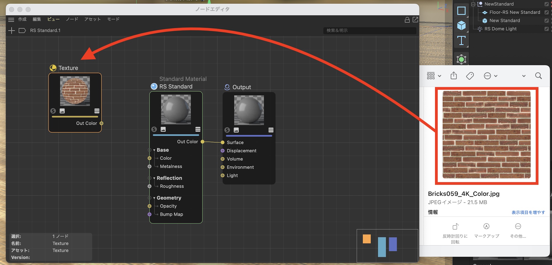552x265 pixels.
Task: Click the add node plus icon
Action: pyautogui.click(x=11, y=31)
